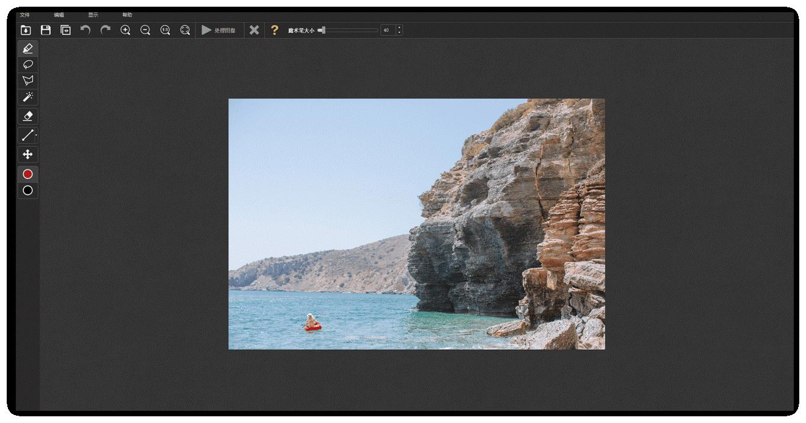Open the 帮助 menu
The width and height of the screenshot is (806, 423).
click(127, 15)
